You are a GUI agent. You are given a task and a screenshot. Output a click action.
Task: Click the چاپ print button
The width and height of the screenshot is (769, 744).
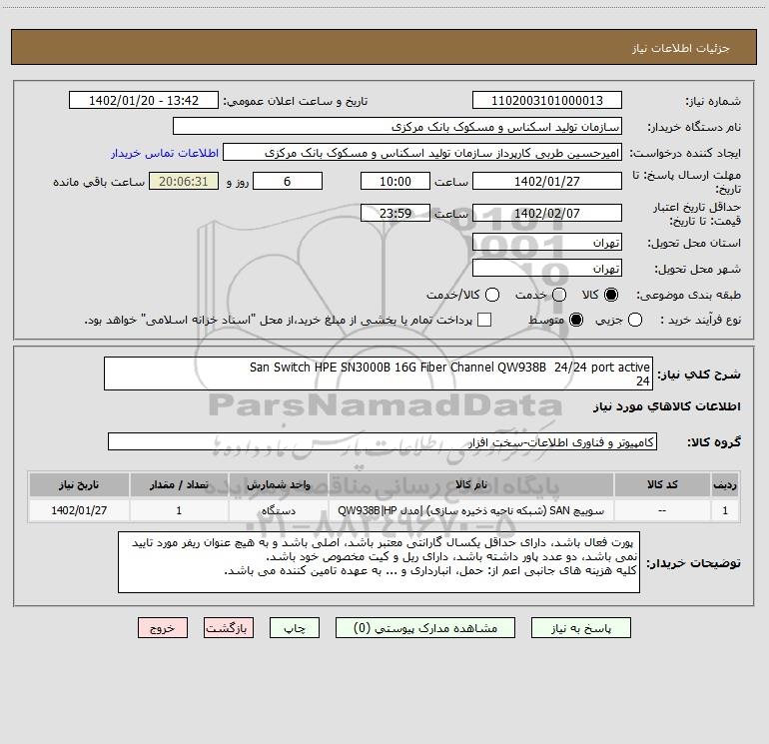point(295,628)
